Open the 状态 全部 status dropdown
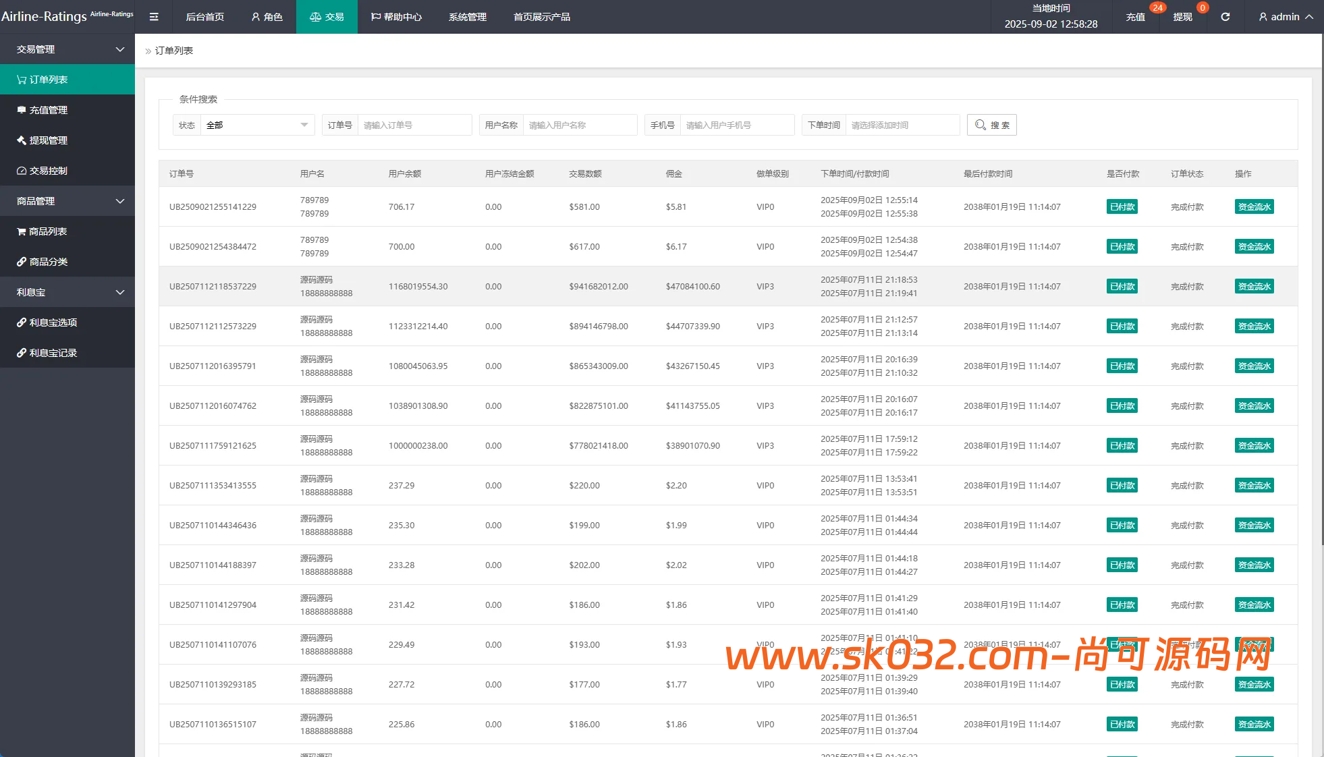Screen dimensions: 1324x757 256,125
